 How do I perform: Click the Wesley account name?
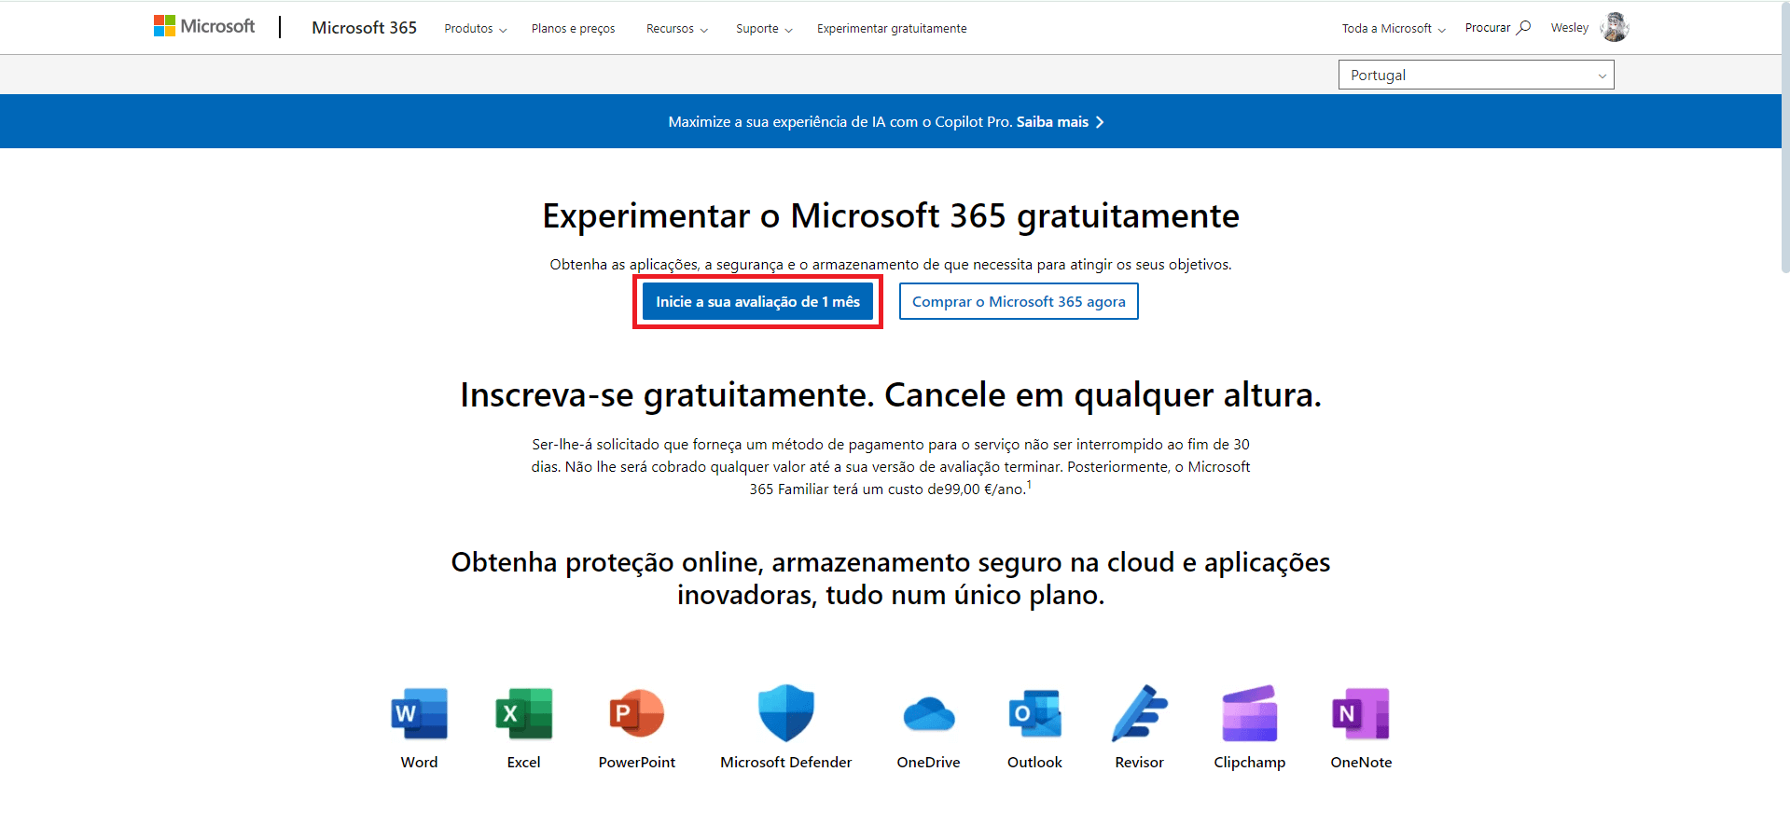click(x=1570, y=28)
